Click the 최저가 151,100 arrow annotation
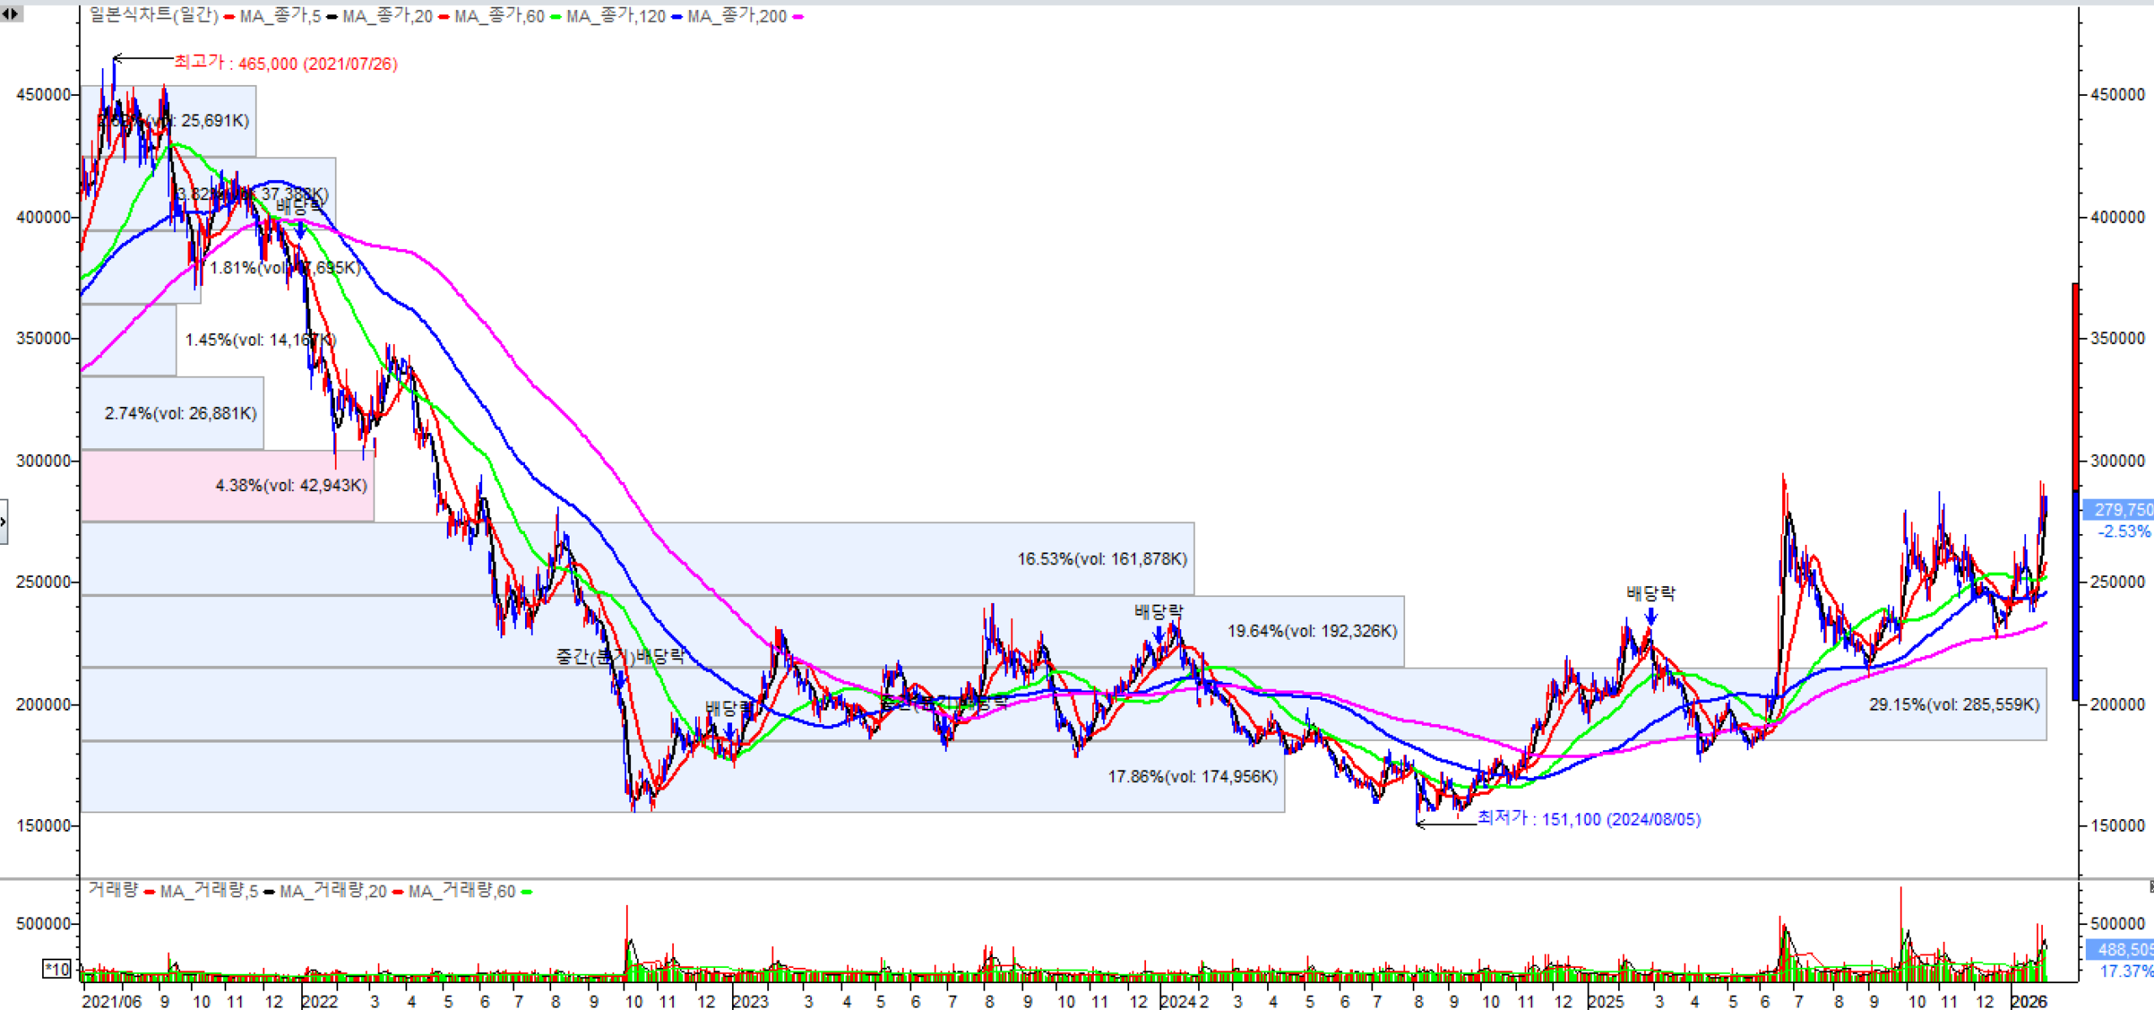The height and width of the screenshot is (1010, 2154). click(x=1446, y=823)
